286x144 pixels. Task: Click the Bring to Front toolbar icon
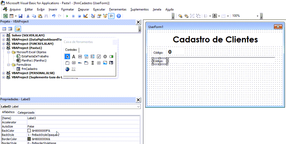(x=180, y=16)
